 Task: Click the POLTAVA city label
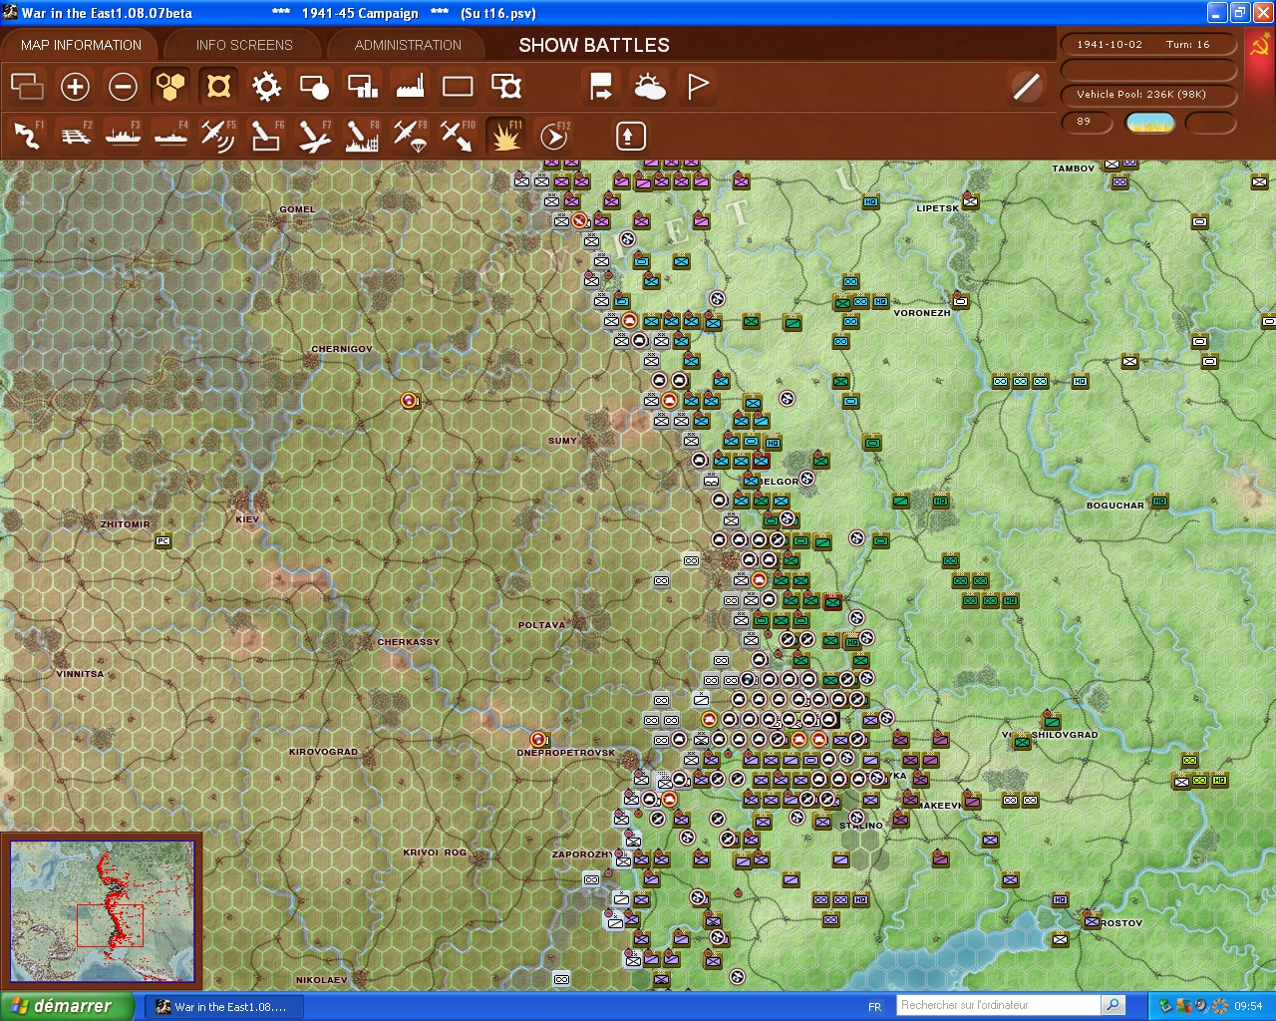click(541, 625)
